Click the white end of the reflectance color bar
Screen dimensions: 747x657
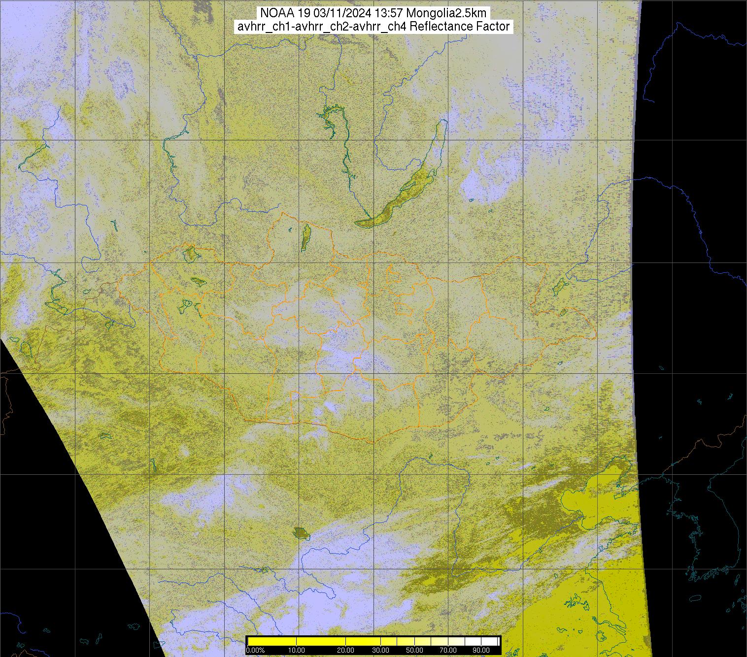coord(490,641)
